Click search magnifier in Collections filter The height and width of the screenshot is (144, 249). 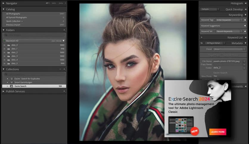tap(6, 74)
